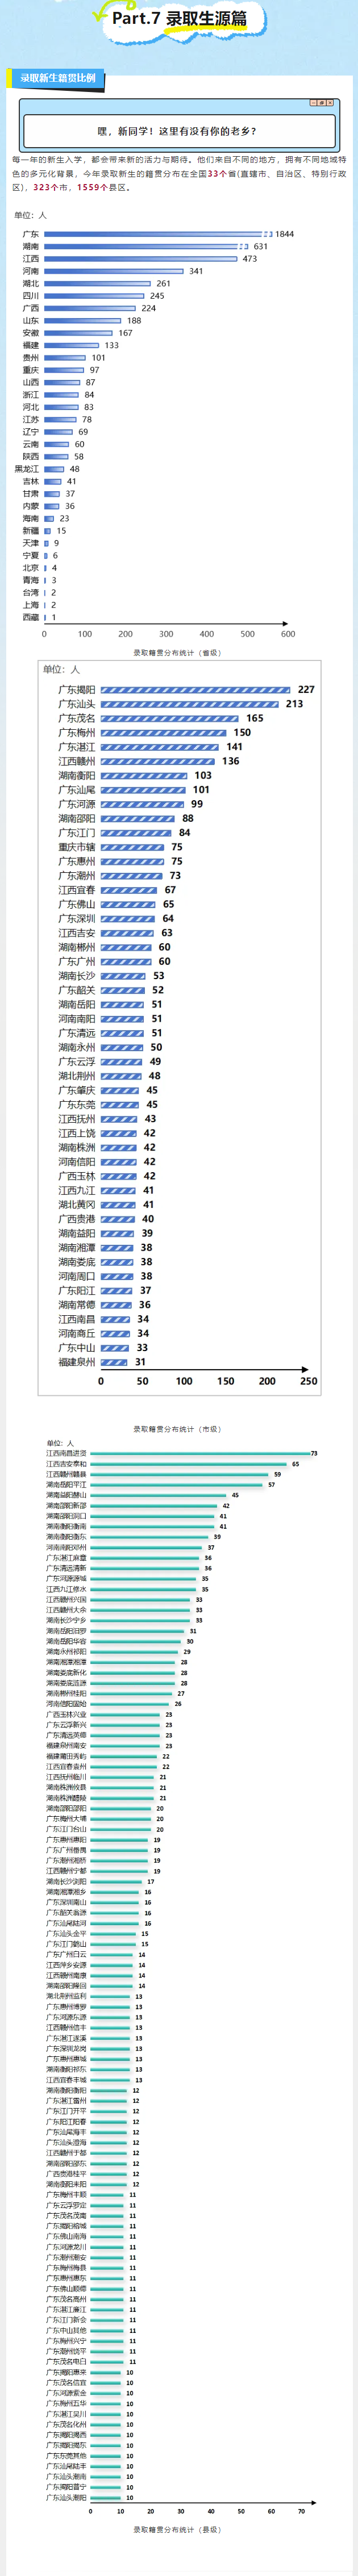Click the top county bar labeled 73

click(199, 1454)
